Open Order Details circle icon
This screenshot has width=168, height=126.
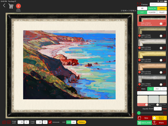pos(18,6)
